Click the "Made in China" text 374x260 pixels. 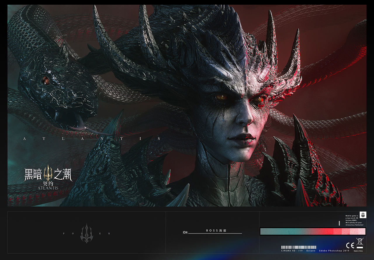pyautogui.click(x=358, y=251)
